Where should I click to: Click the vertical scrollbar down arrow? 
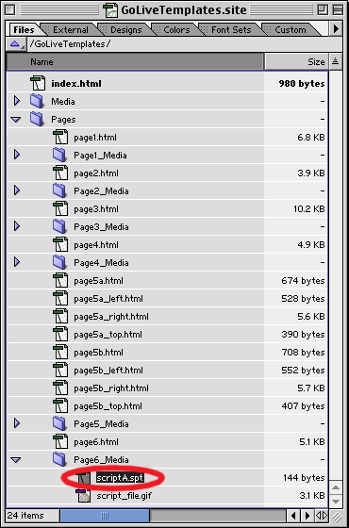[x=335, y=501]
